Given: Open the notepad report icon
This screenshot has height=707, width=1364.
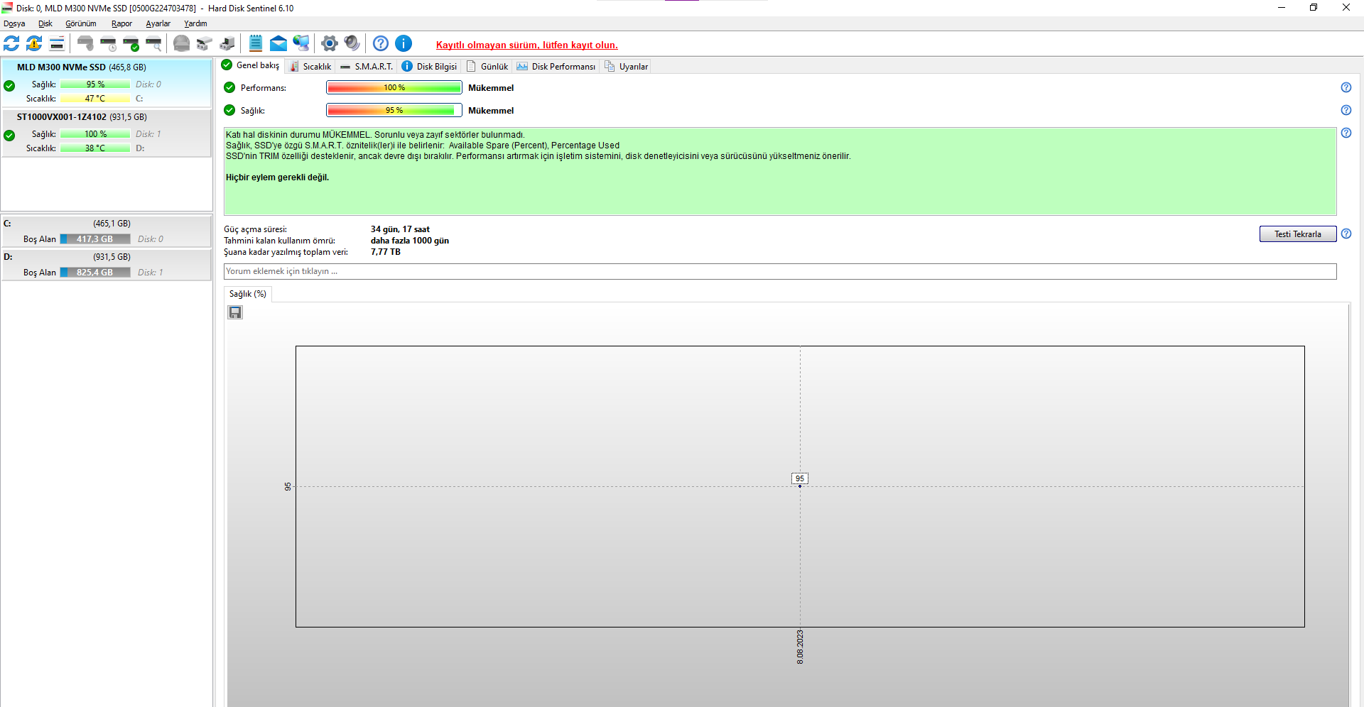Looking at the screenshot, I should point(256,43).
